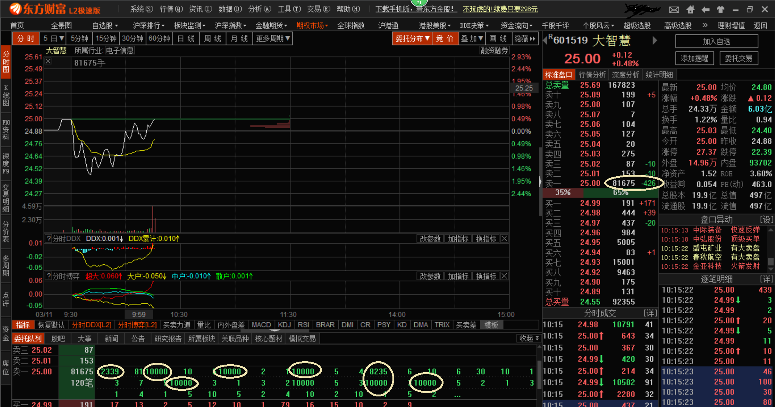Screen dimensions: 775x407
Task: Open F10资料 in left sidebar
Action: click(x=6, y=130)
